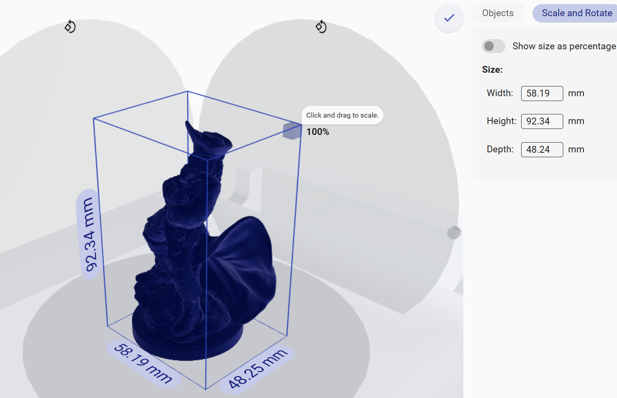Click the Size: heading
The width and height of the screenshot is (617, 398).
492,69
